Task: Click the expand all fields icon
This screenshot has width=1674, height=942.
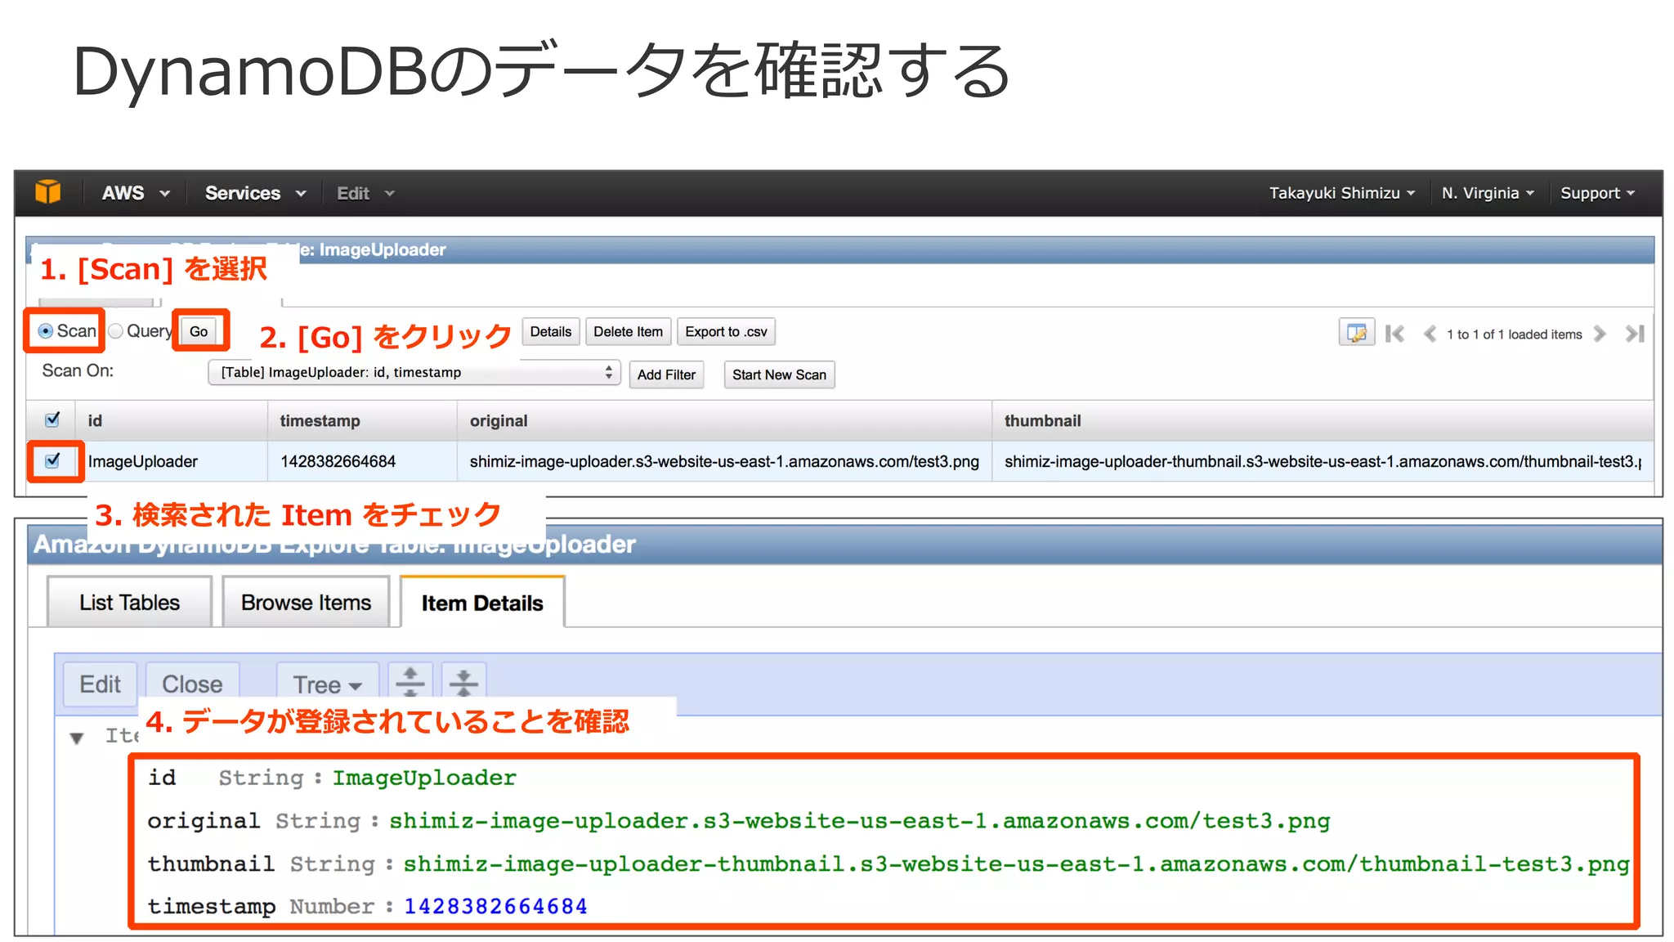Action: [410, 681]
